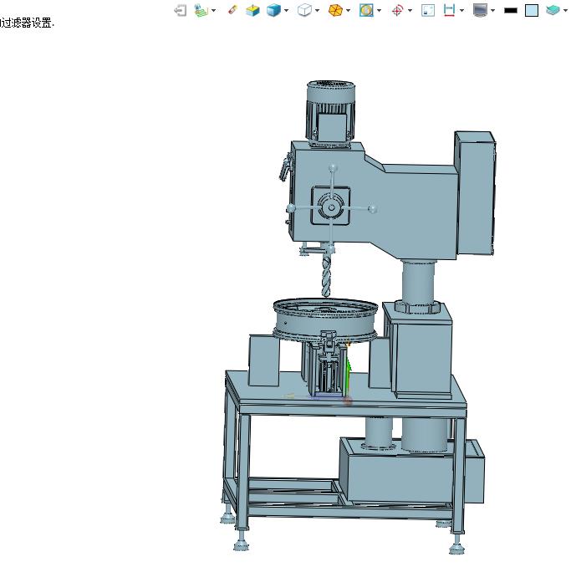Click the drill bit in the model
Screen dimensions: 571x572
[325, 275]
